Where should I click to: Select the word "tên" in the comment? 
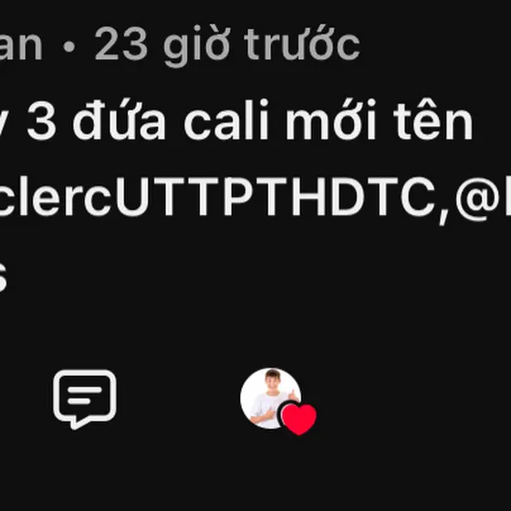pos(433,120)
